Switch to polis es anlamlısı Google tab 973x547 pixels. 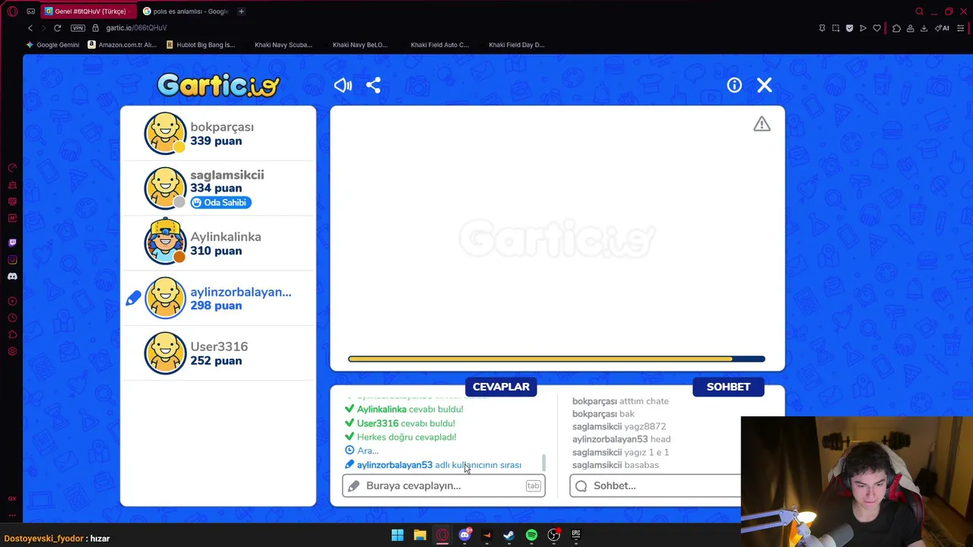pyautogui.click(x=187, y=11)
